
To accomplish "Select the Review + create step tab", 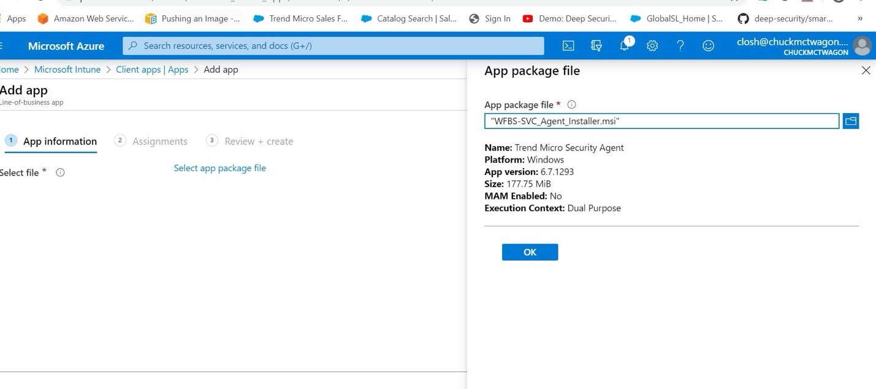I will 249,141.
